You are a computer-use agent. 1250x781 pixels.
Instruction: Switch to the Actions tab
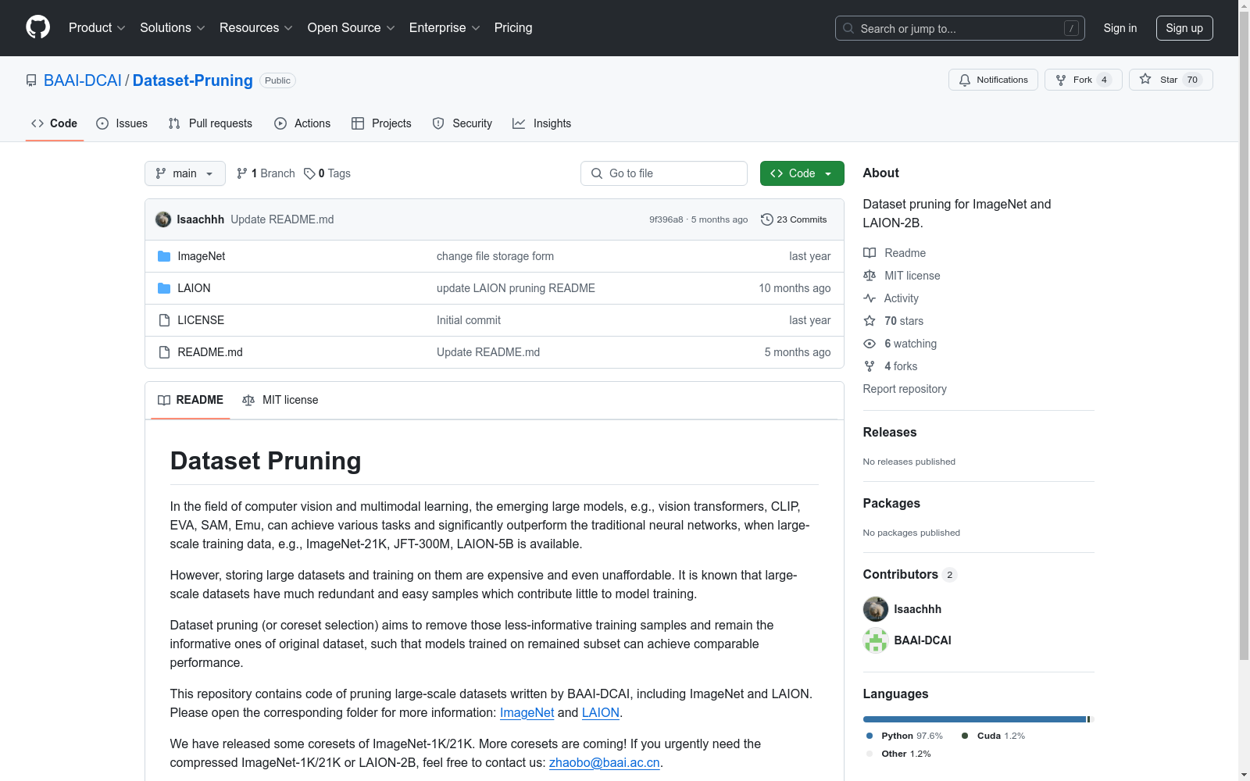(x=302, y=123)
